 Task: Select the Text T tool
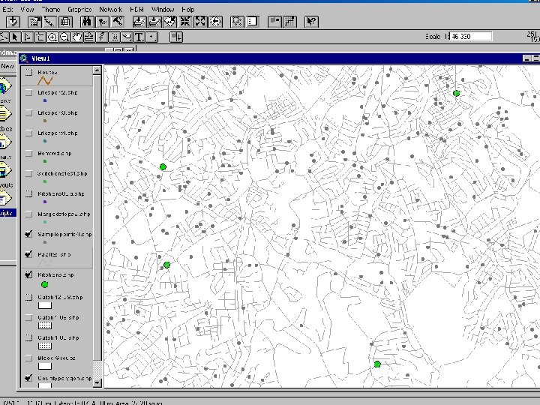coord(139,37)
